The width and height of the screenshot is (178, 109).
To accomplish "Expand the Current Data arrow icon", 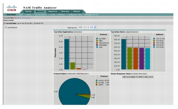I will [x=4, y=23].
